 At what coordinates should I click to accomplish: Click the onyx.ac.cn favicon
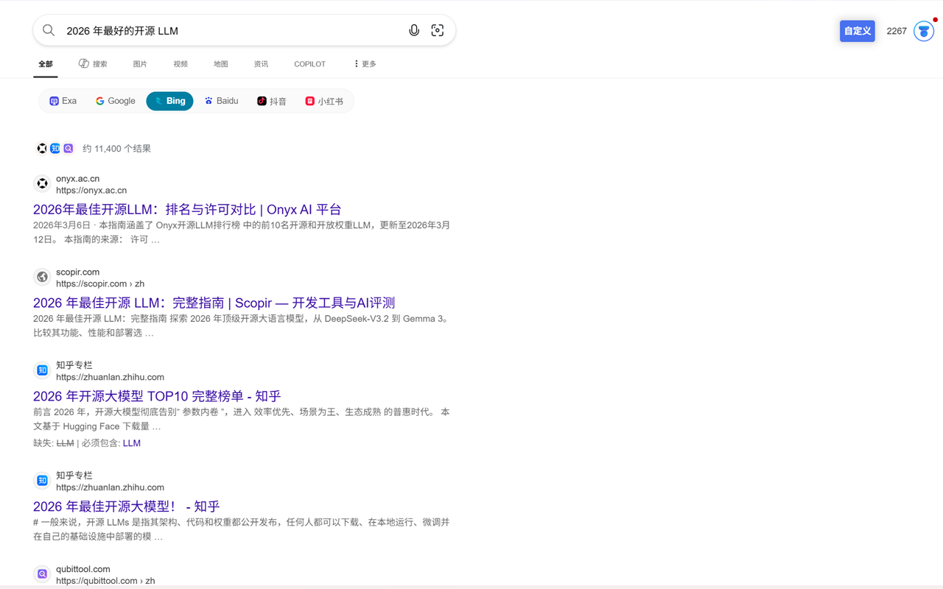(42, 183)
